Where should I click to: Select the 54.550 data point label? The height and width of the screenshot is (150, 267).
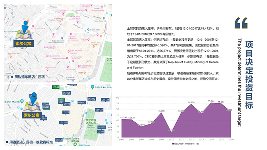coord(191,102)
